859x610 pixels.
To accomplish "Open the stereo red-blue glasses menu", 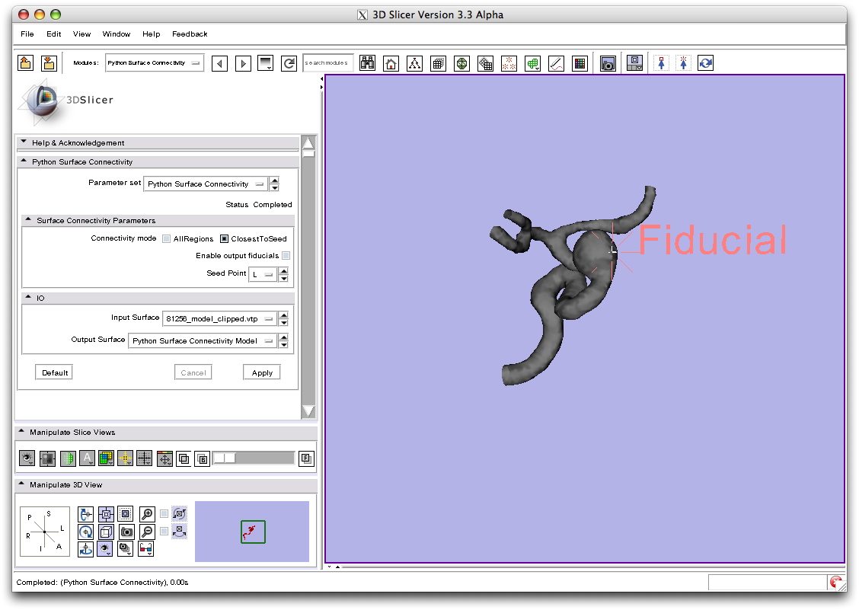I will click(145, 548).
